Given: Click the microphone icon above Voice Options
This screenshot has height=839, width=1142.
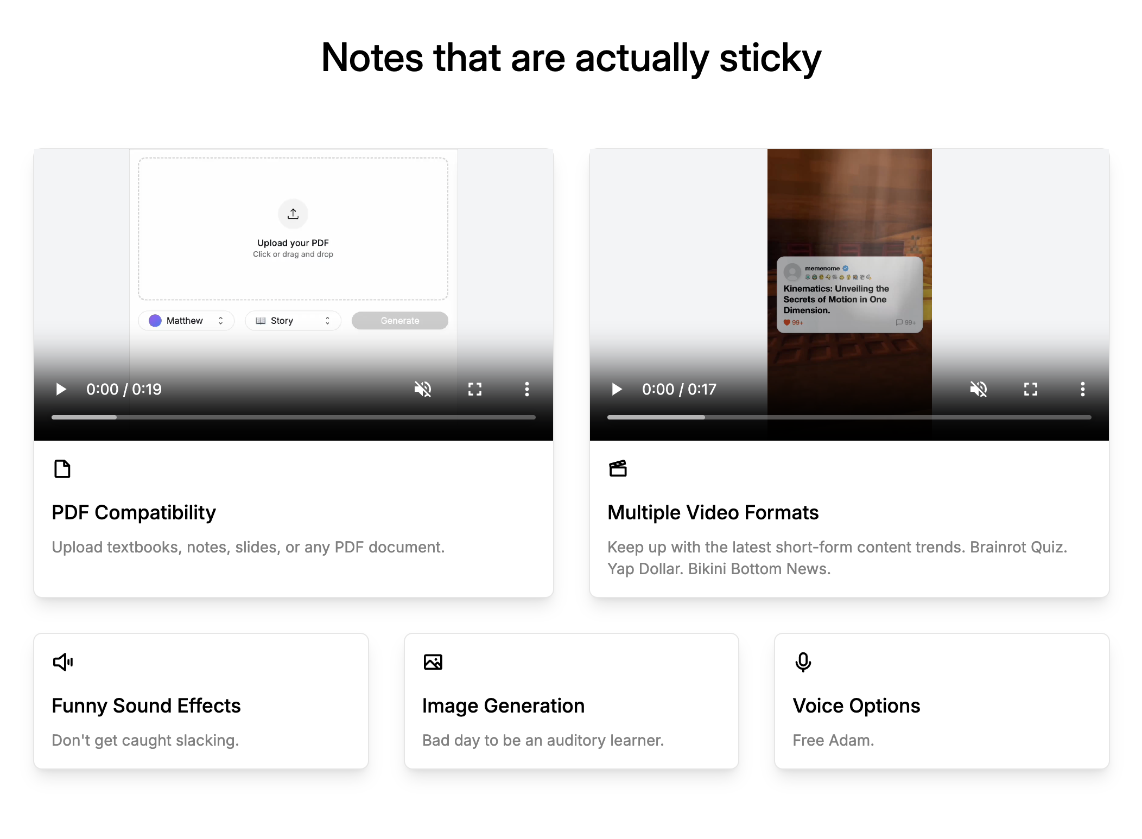Looking at the screenshot, I should tap(803, 662).
